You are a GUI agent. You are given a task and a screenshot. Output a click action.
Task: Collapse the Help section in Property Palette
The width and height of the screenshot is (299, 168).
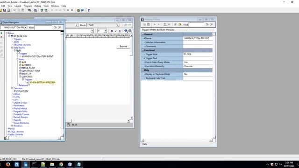point(143,70)
